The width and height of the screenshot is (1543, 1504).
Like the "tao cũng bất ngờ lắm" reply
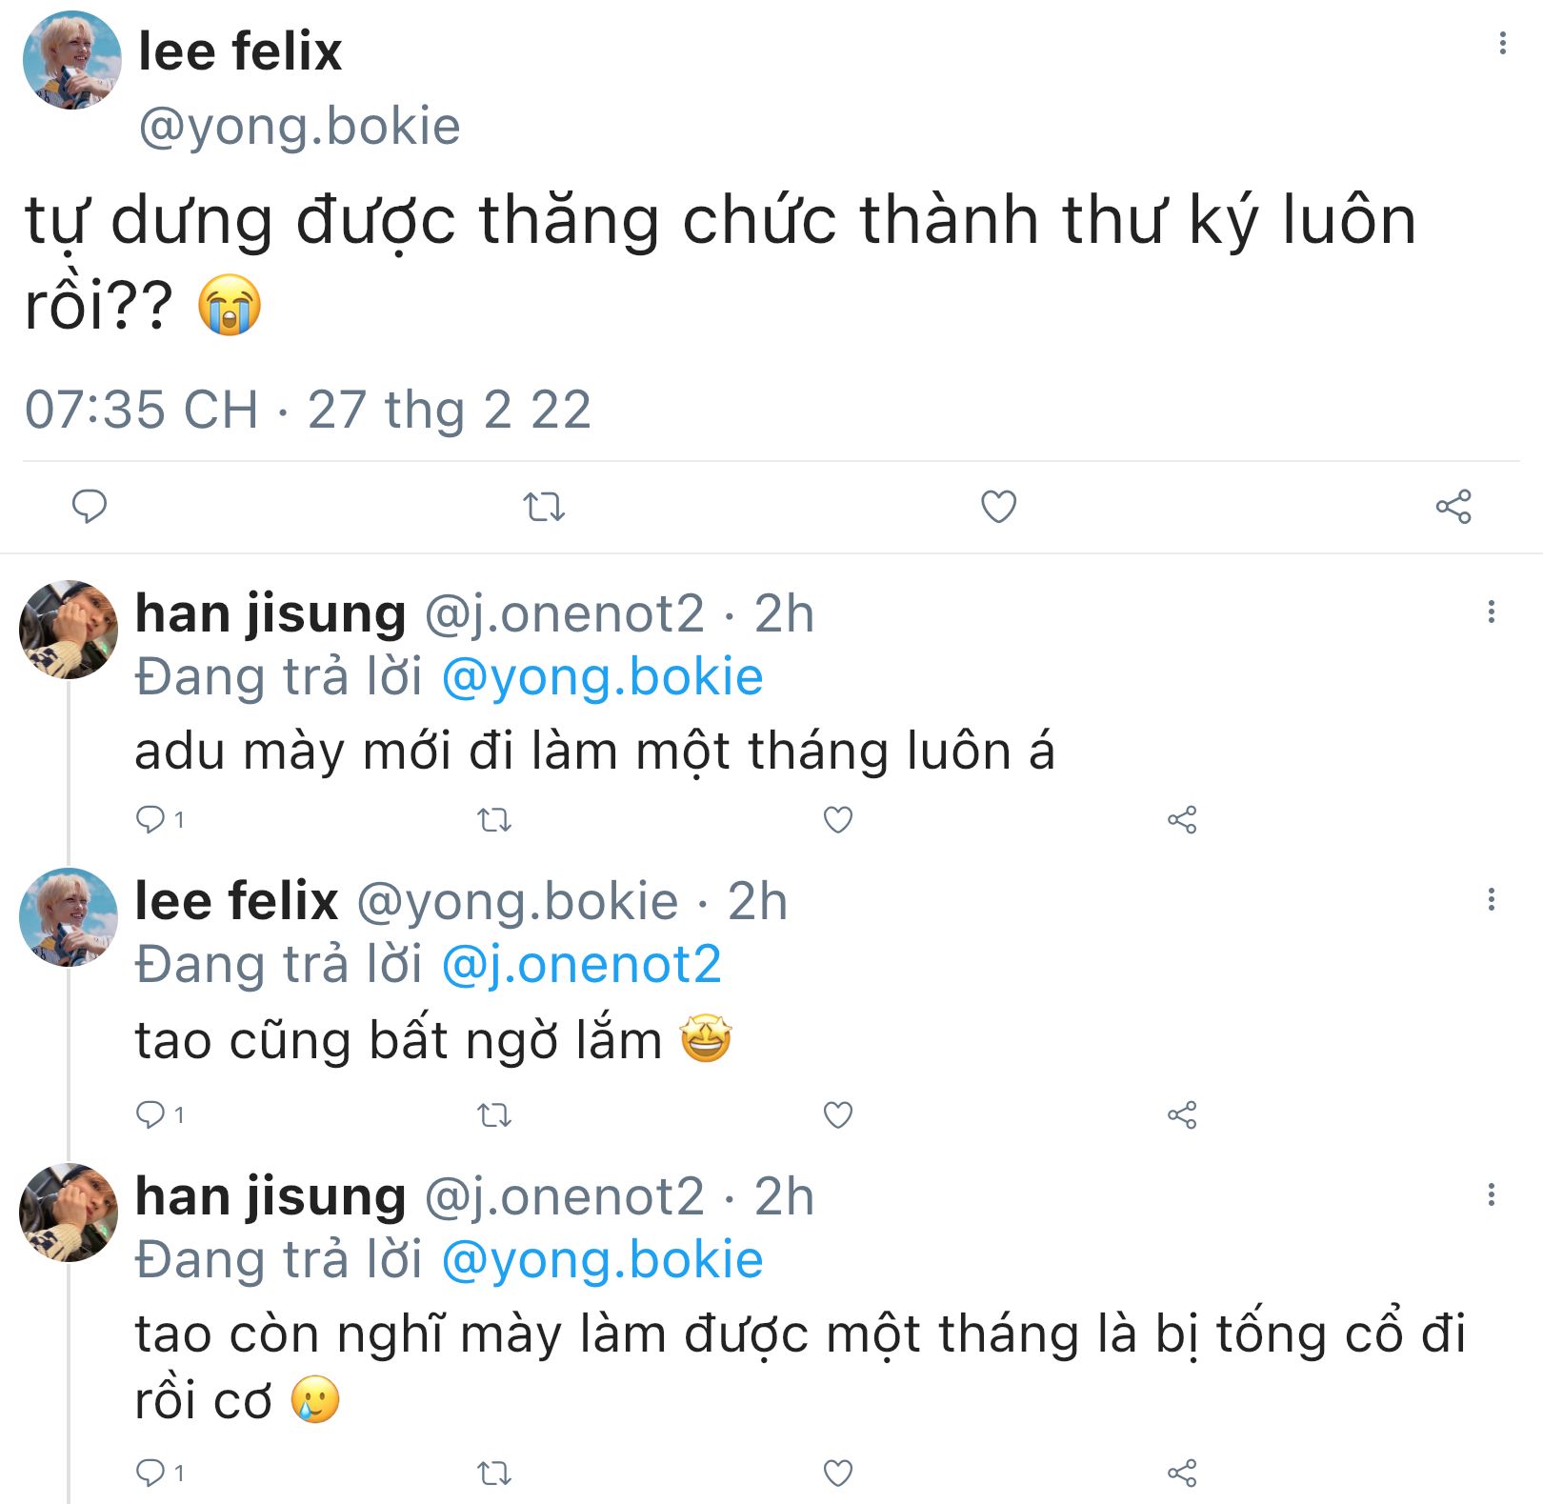[837, 1114]
